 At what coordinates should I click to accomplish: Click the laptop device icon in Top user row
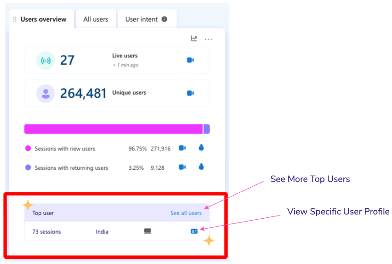(147, 231)
